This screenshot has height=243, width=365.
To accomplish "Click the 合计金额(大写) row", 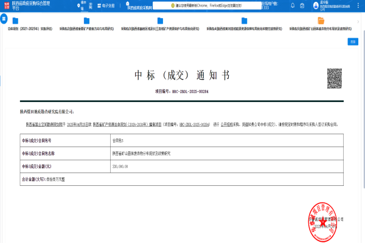I will click(x=181, y=179).
